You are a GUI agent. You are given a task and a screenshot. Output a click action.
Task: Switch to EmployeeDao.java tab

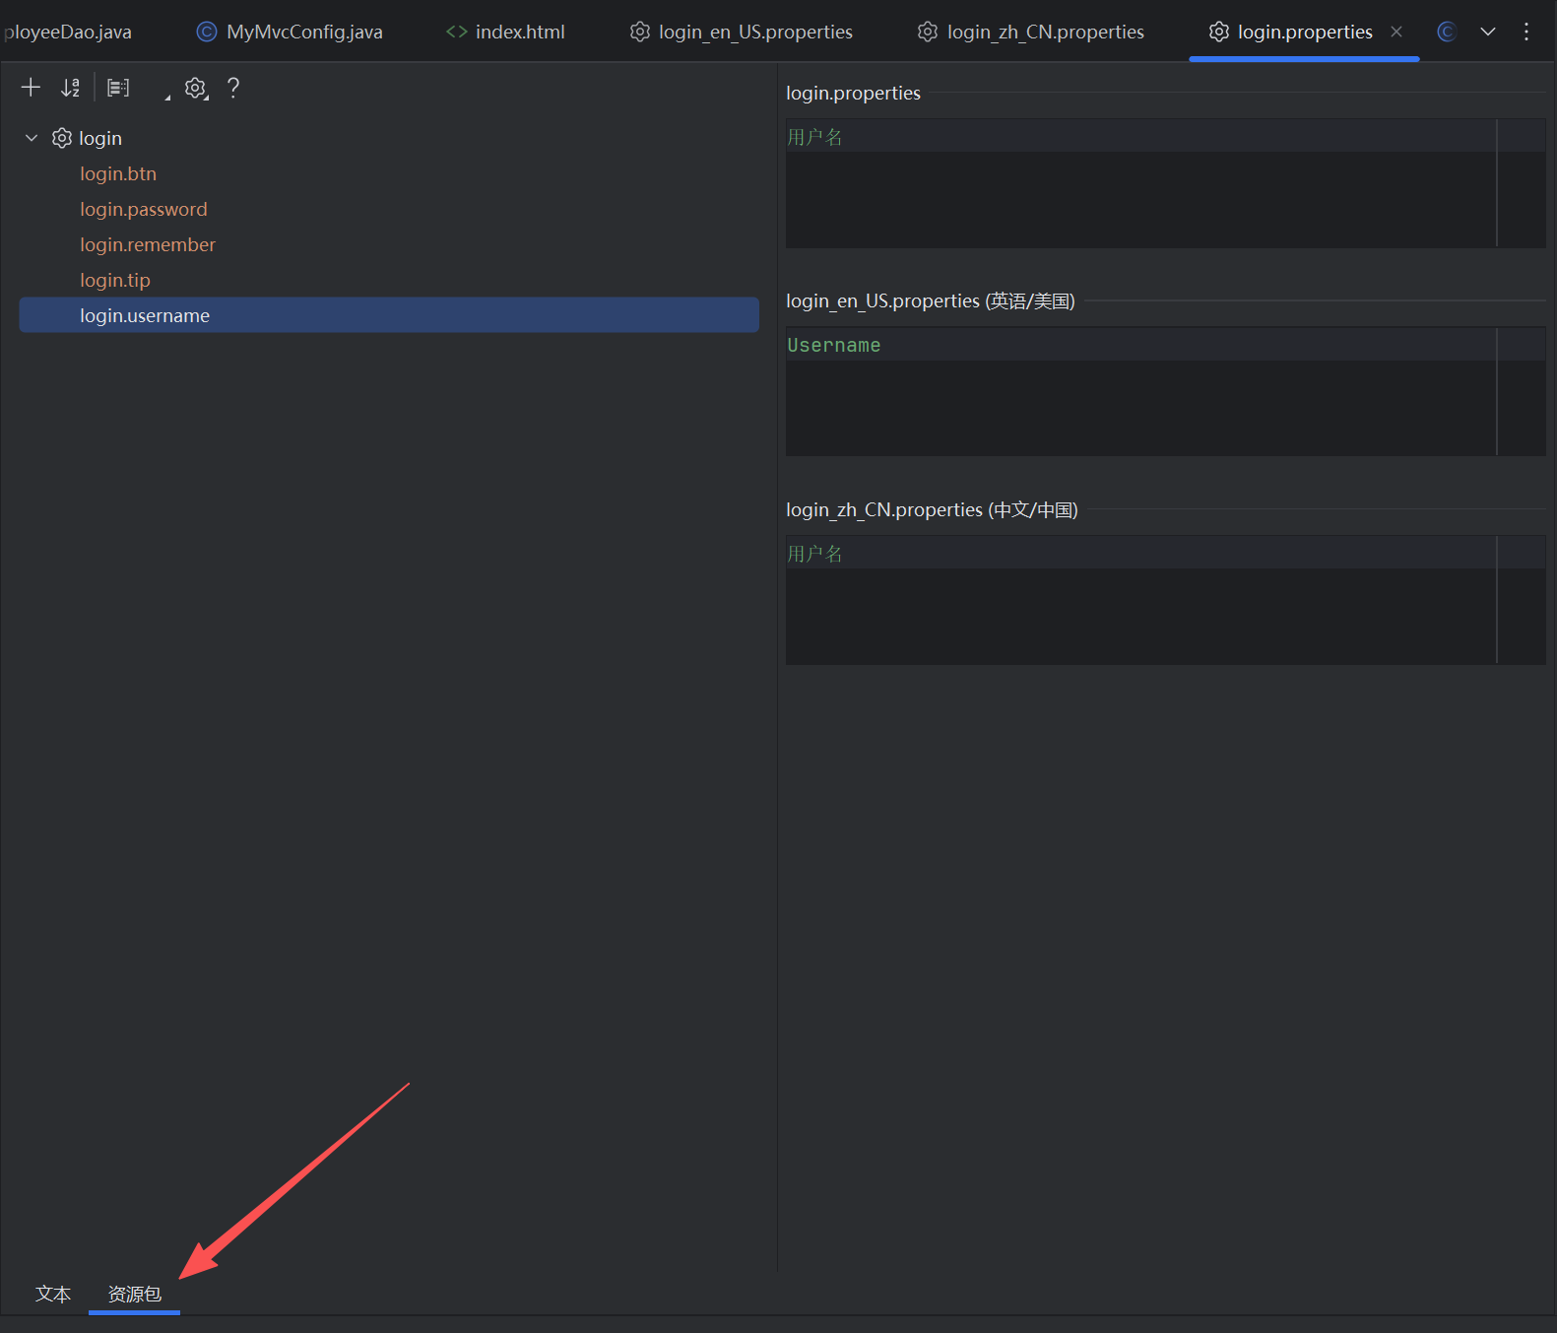tap(66, 32)
